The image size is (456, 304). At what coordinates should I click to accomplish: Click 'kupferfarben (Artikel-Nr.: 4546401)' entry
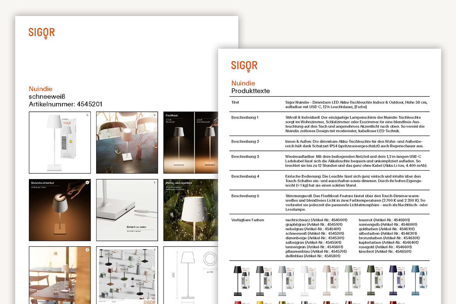(x=389, y=242)
